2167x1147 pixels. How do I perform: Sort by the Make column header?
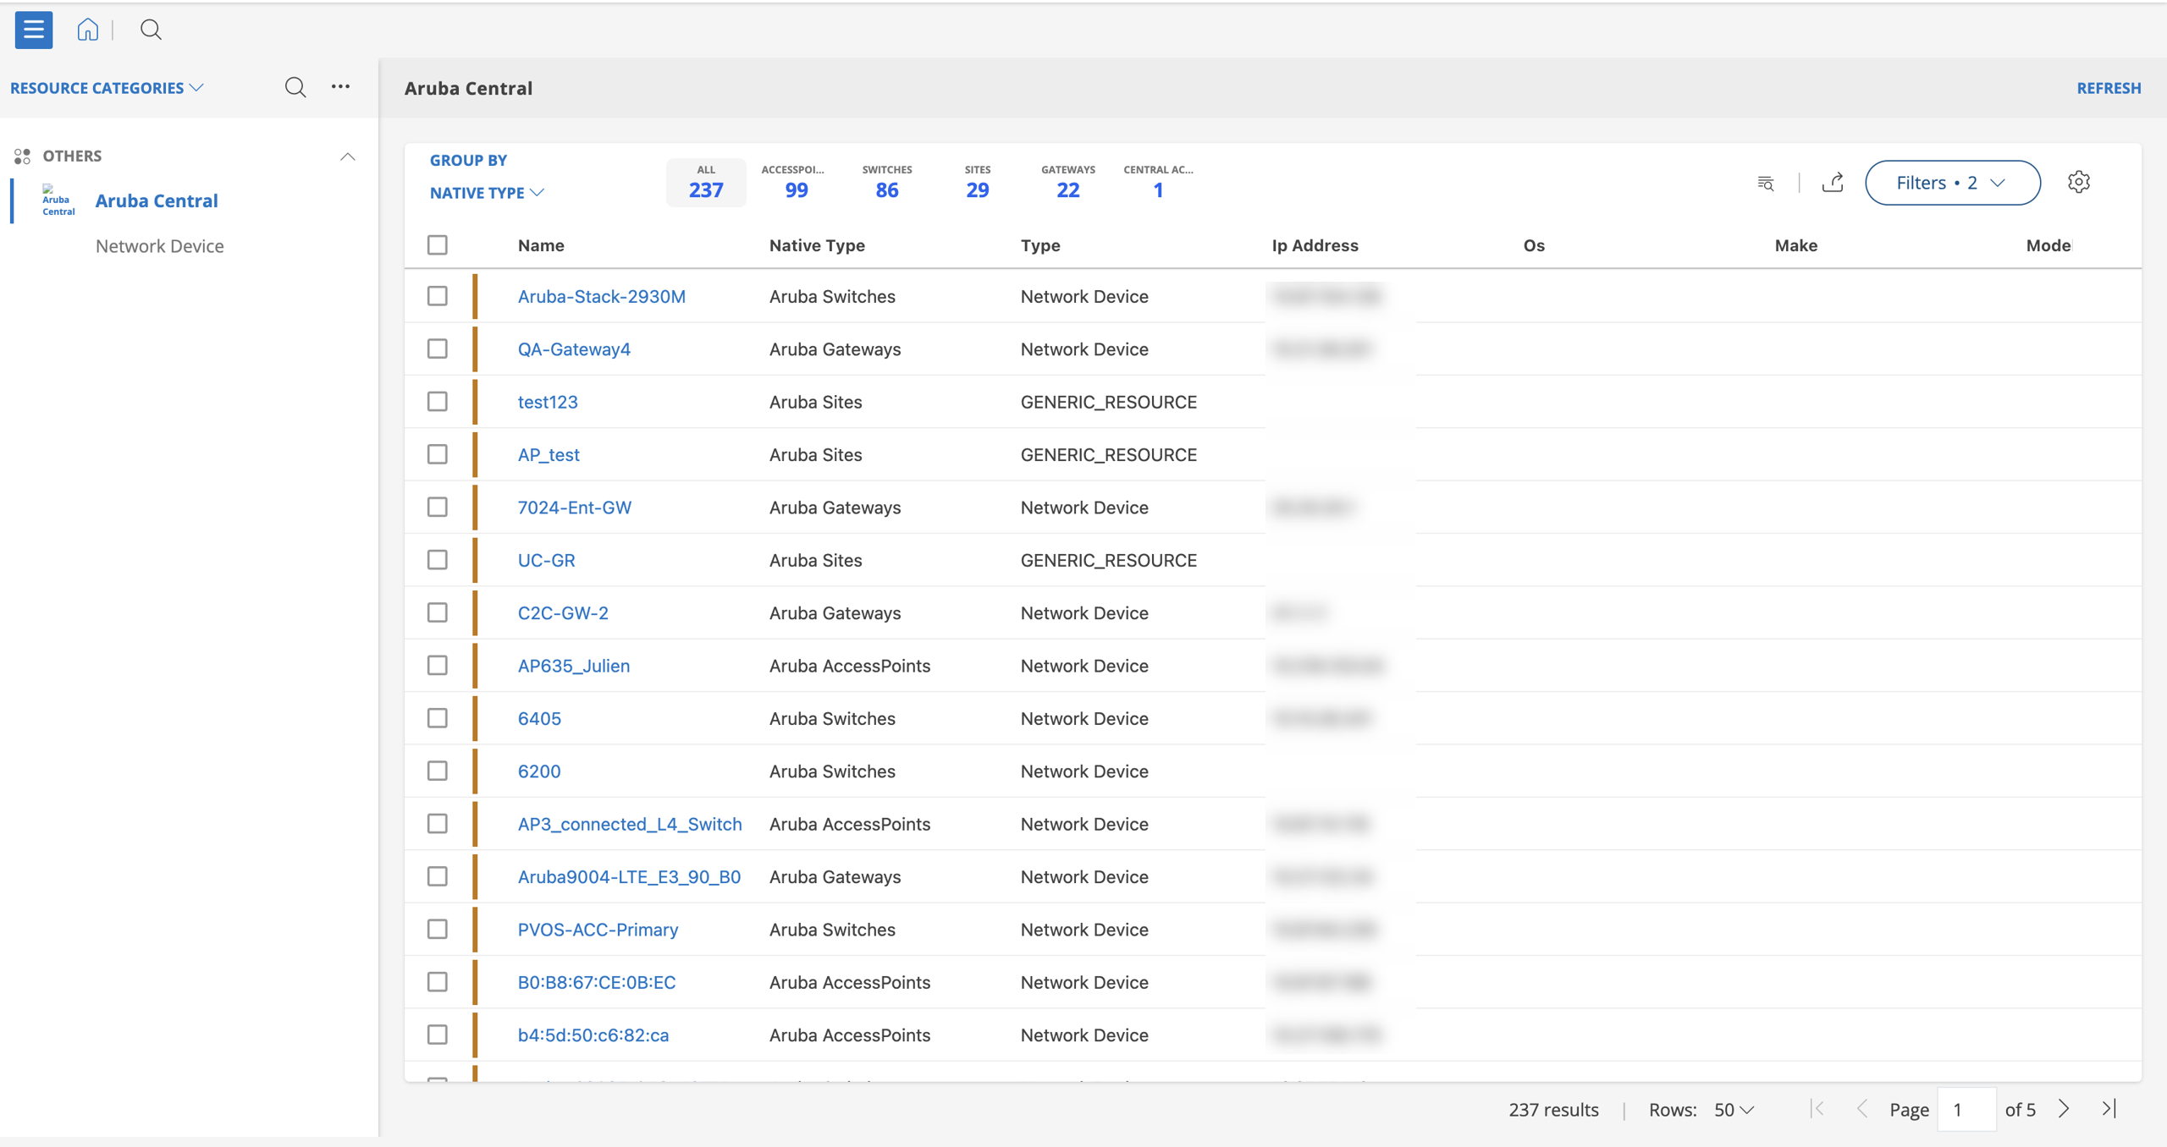[x=1795, y=245]
